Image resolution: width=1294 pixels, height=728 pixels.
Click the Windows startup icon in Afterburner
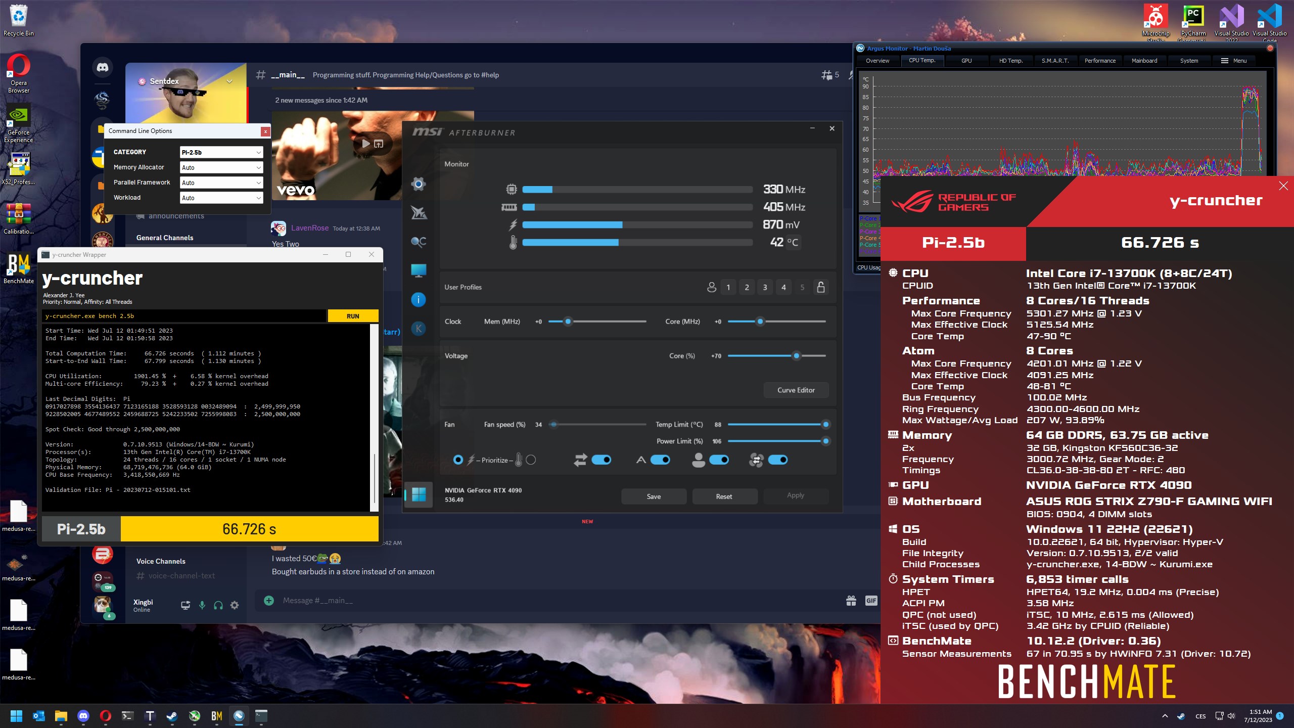pyautogui.click(x=419, y=494)
